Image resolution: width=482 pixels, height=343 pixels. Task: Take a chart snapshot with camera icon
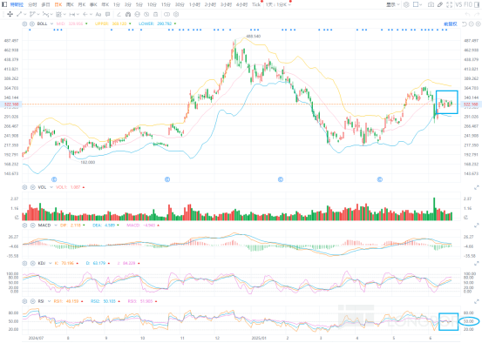431,4
